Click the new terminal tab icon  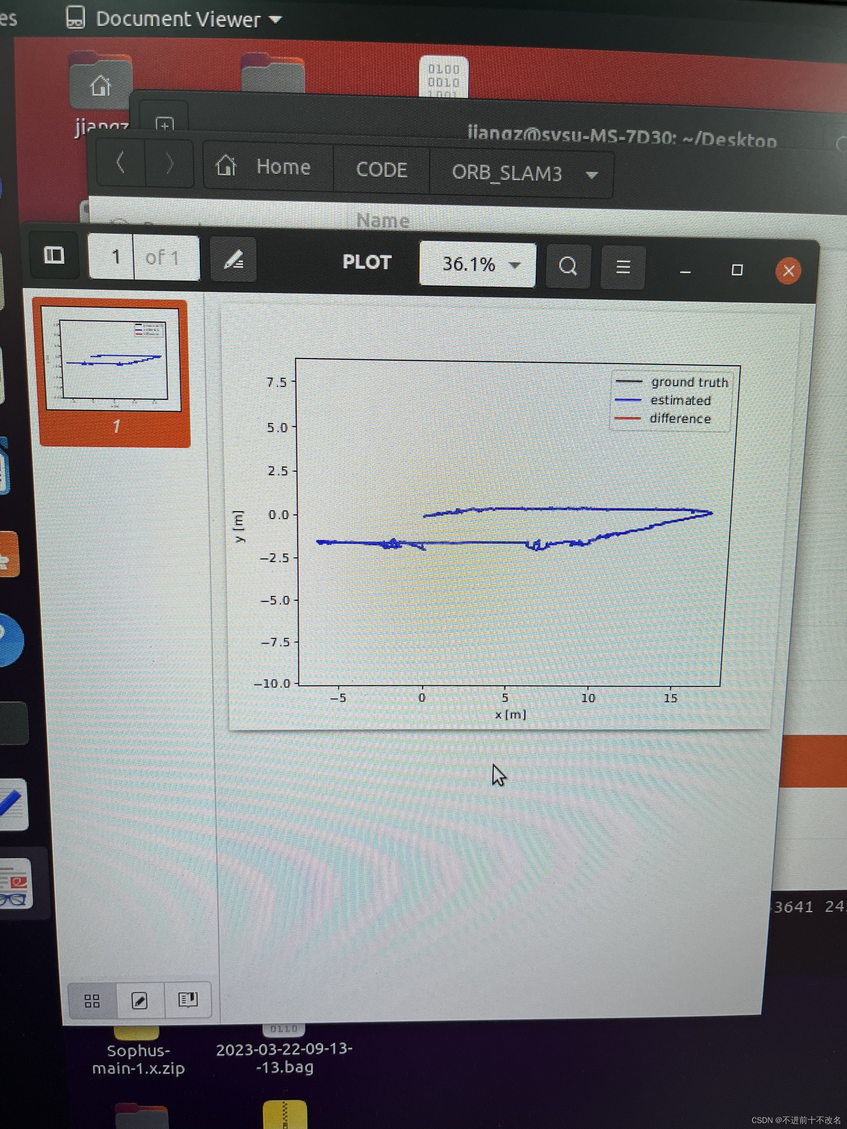click(165, 124)
